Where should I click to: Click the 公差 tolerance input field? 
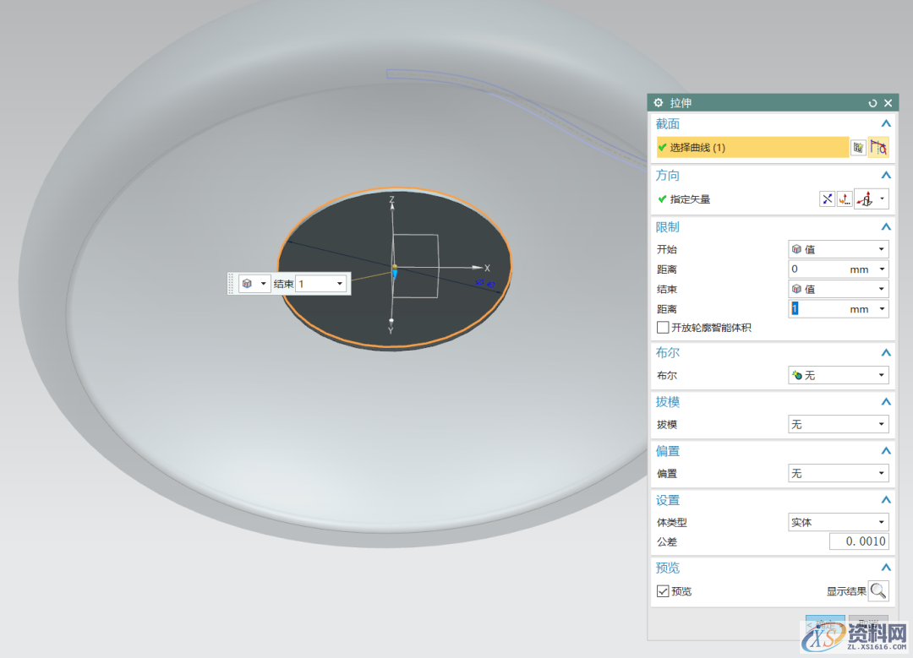coord(858,542)
